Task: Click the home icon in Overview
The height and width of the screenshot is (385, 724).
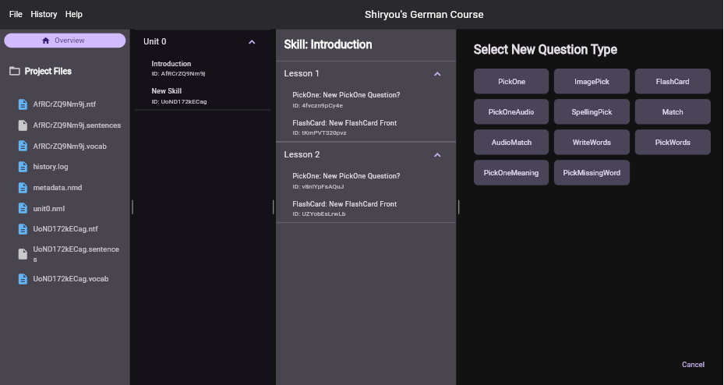Action: 46,41
